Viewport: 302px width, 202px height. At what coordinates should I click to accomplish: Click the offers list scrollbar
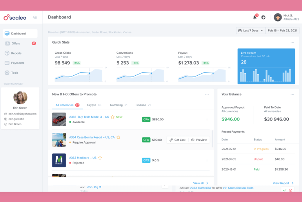[x=212, y=138]
